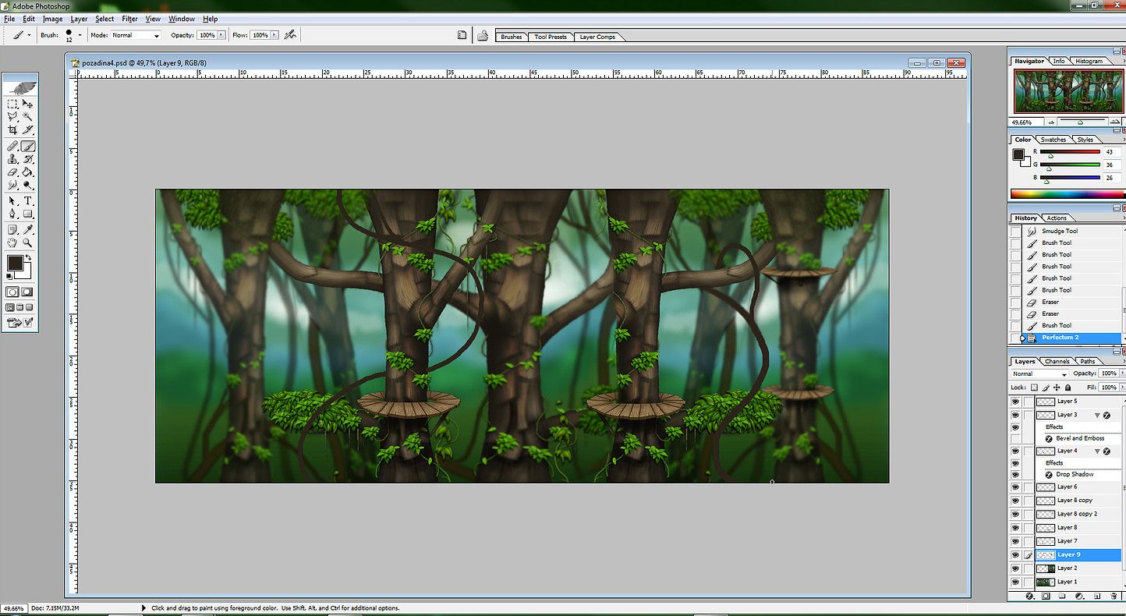Toggle lock transparent pixels in Layers panel
1126x616 pixels.
pos(1035,387)
